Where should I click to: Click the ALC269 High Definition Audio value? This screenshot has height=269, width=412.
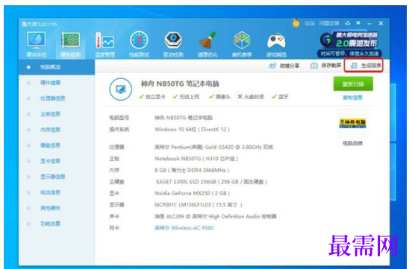[216, 217]
